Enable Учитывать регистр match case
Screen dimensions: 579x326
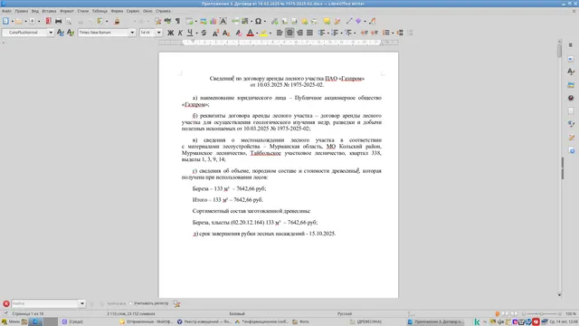click(x=148, y=303)
